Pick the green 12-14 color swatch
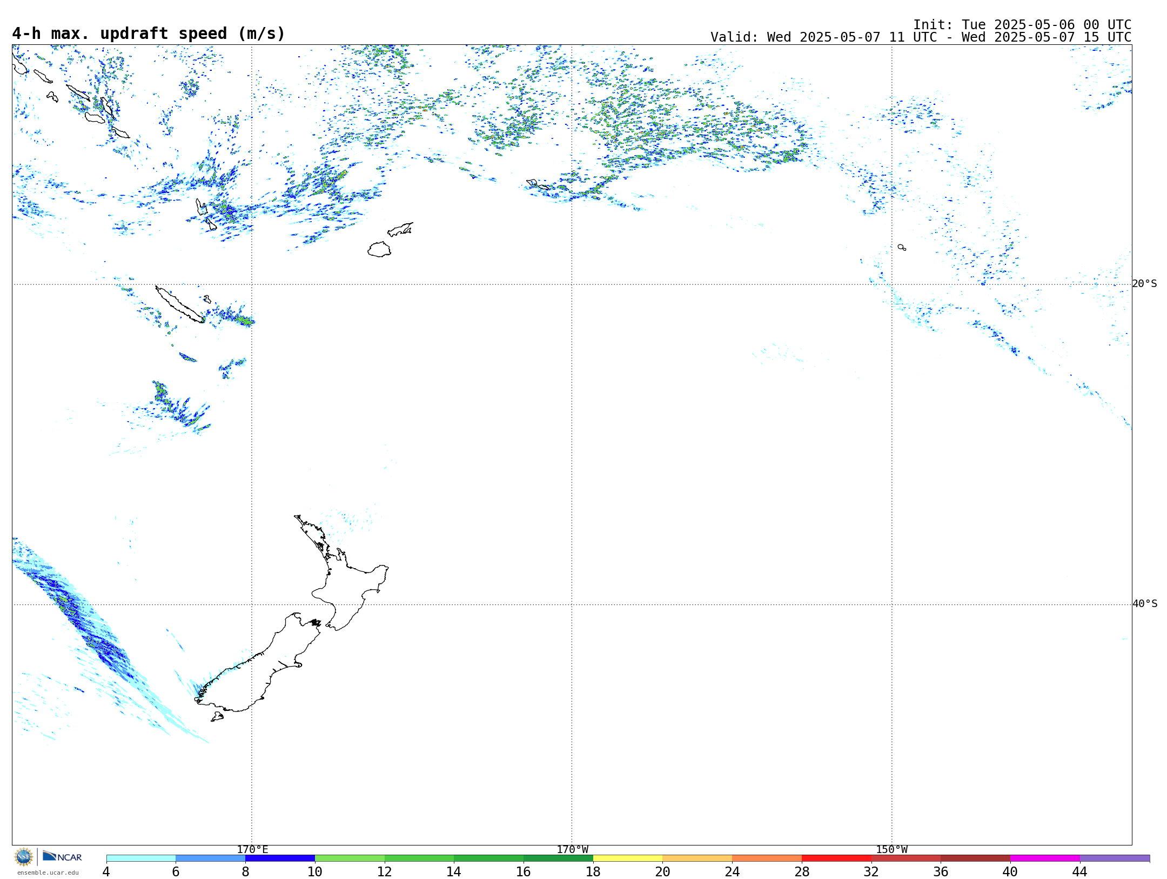Viewport: 1167px width, 879px height. pyautogui.click(x=419, y=858)
